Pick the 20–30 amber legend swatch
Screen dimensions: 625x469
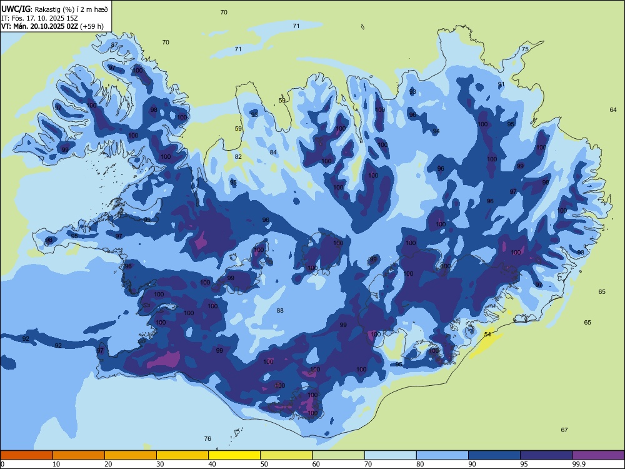point(131,455)
